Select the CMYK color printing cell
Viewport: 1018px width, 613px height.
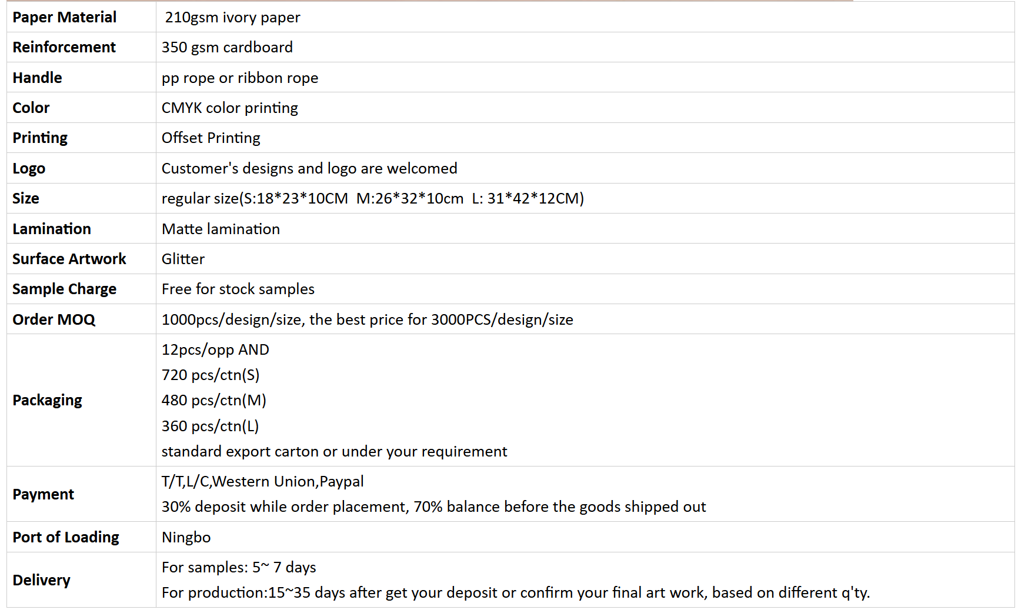(x=585, y=108)
